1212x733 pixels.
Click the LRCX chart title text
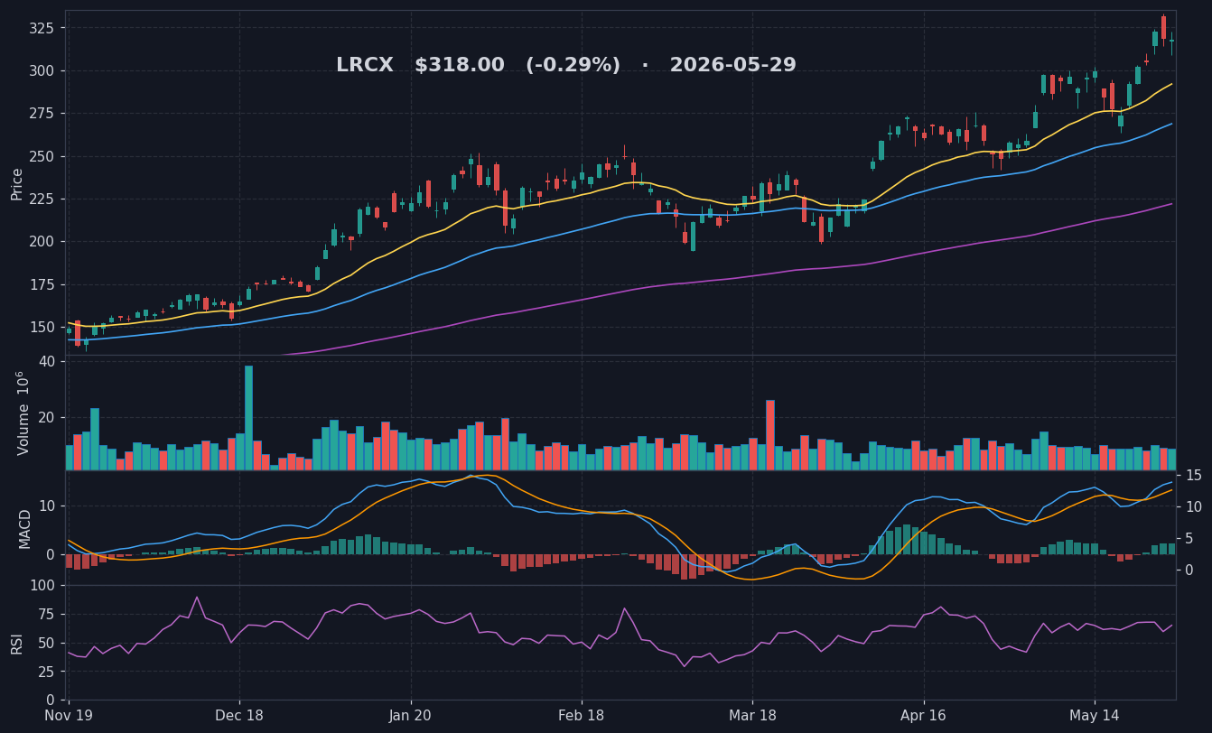[x=566, y=66]
